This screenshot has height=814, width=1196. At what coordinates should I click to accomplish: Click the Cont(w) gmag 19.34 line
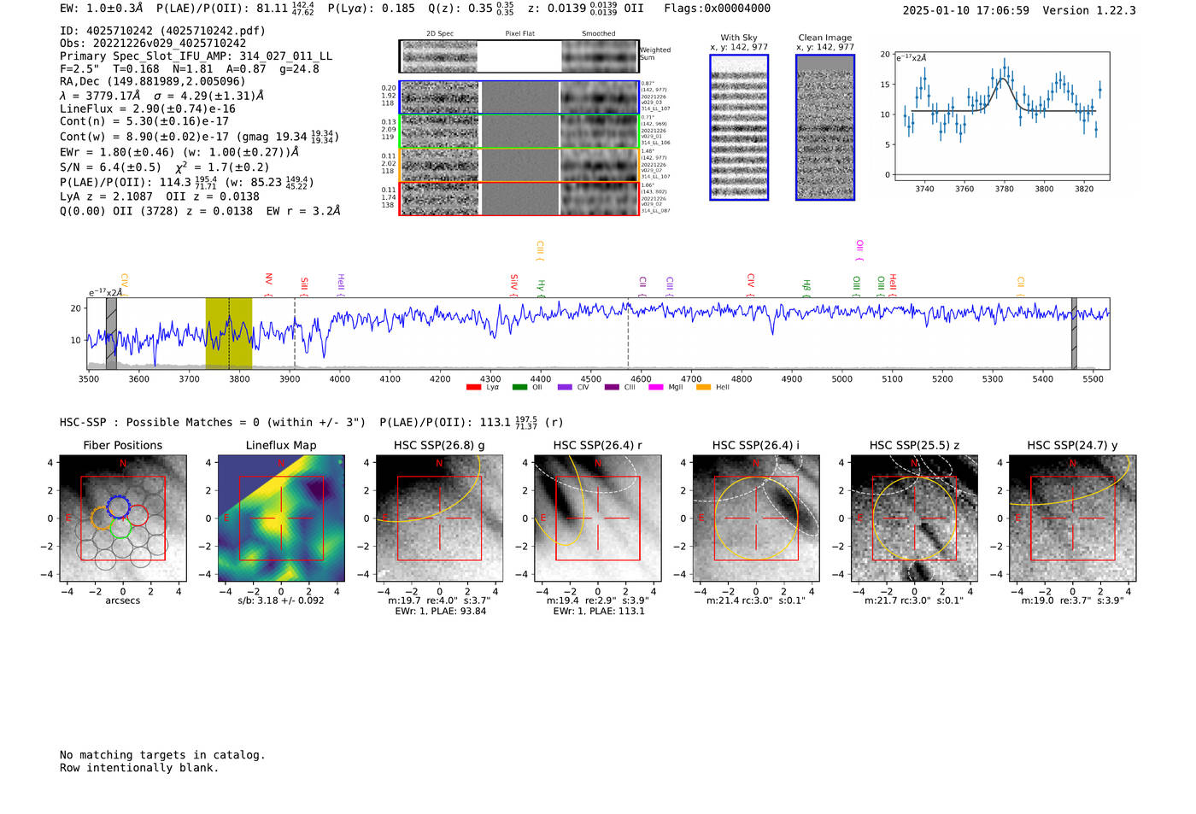pos(199,136)
